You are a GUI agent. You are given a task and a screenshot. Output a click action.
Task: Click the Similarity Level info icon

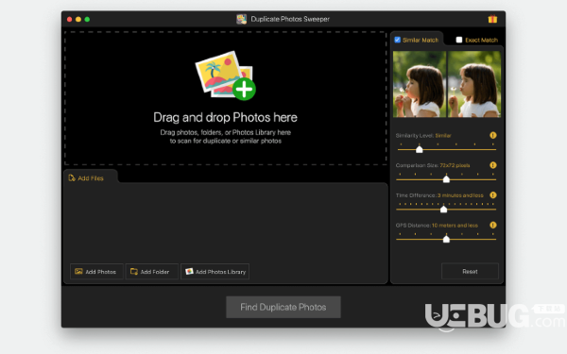coord(493,135)
